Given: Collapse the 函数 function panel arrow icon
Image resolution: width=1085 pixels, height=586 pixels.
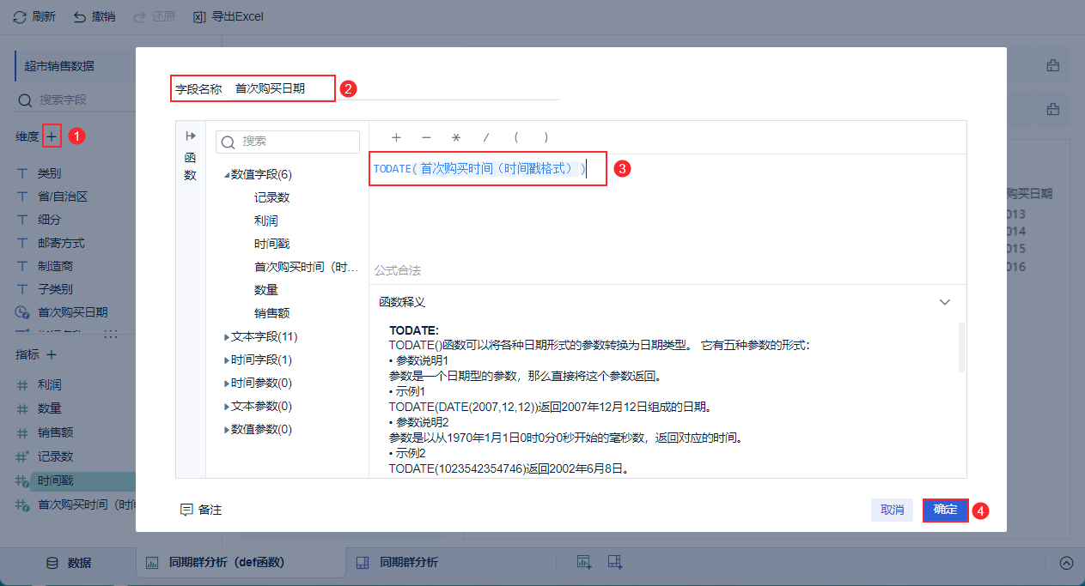Looking at the screenshot, I should [x=191, y=136].
